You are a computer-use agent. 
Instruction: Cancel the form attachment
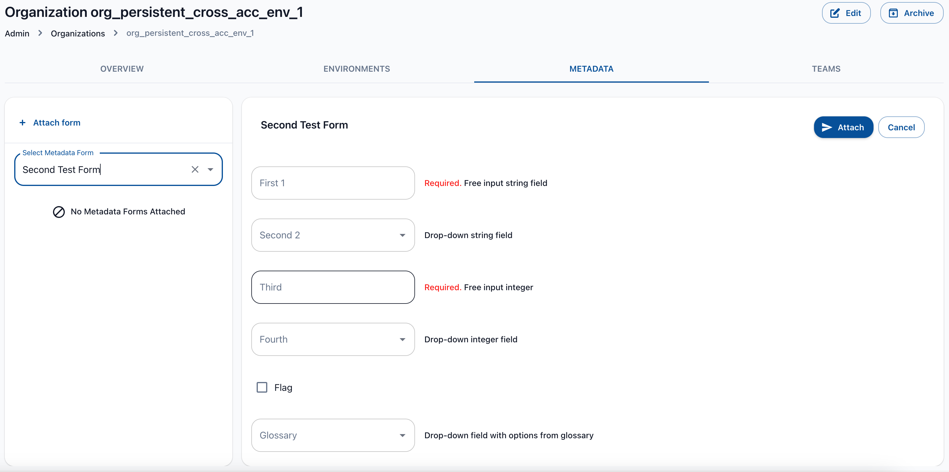coord(901,127)
